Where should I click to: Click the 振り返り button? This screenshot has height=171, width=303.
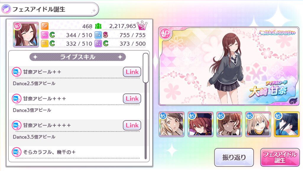234,157
